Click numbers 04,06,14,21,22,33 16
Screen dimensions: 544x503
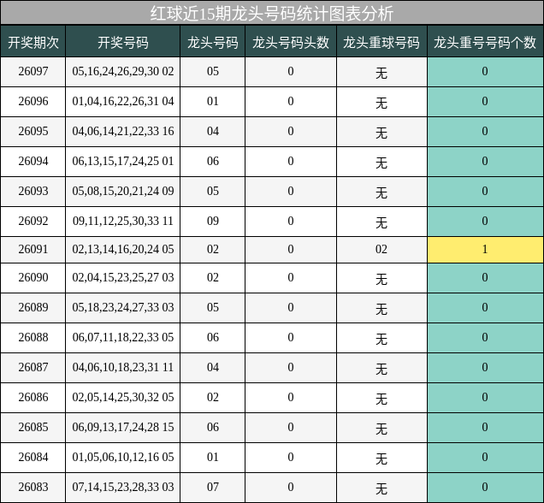pos(123,132)
